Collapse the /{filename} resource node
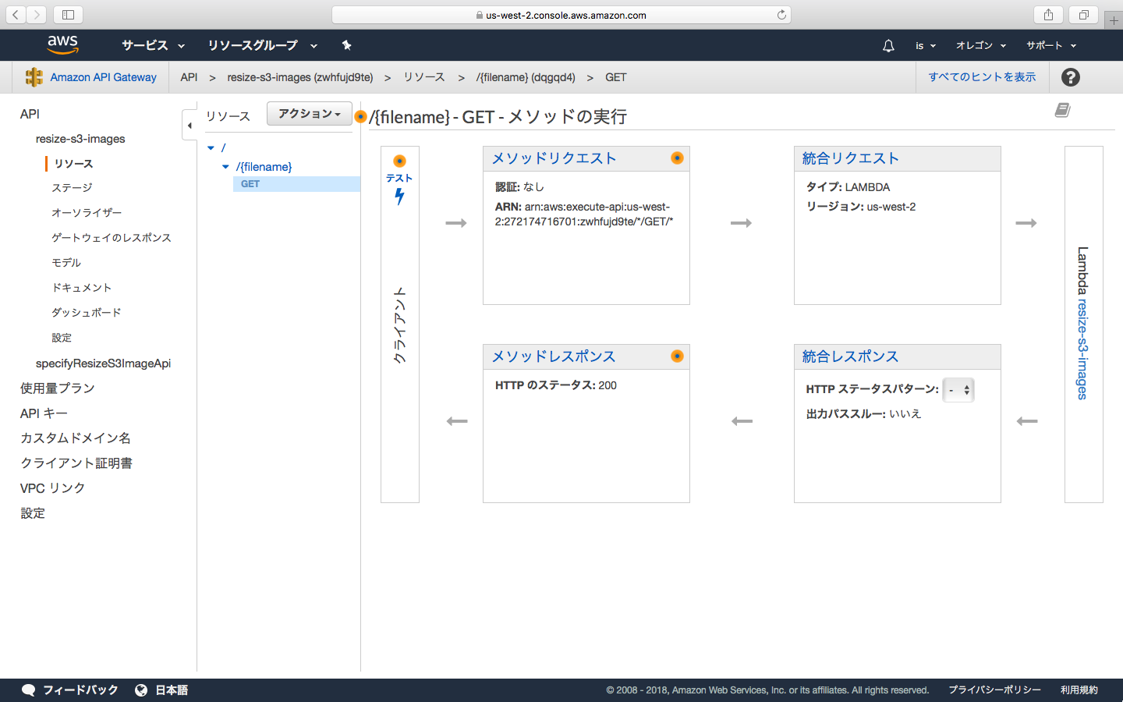Image resolution: width=1123 pixels, height=702 pixels. tap(225, 167)
